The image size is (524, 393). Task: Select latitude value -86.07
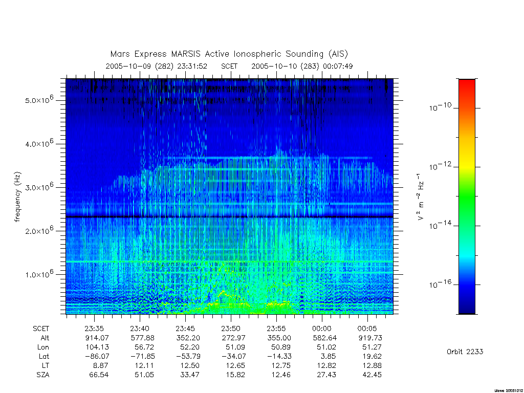pos(96,357)
